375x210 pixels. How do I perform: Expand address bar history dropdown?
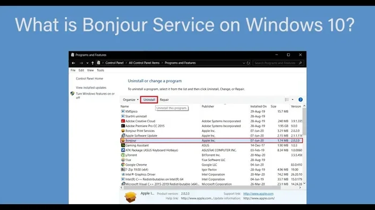pyautogui.click(x=244, y=63)
